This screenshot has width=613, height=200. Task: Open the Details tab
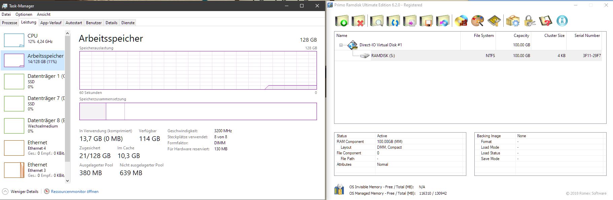(111, 23)
